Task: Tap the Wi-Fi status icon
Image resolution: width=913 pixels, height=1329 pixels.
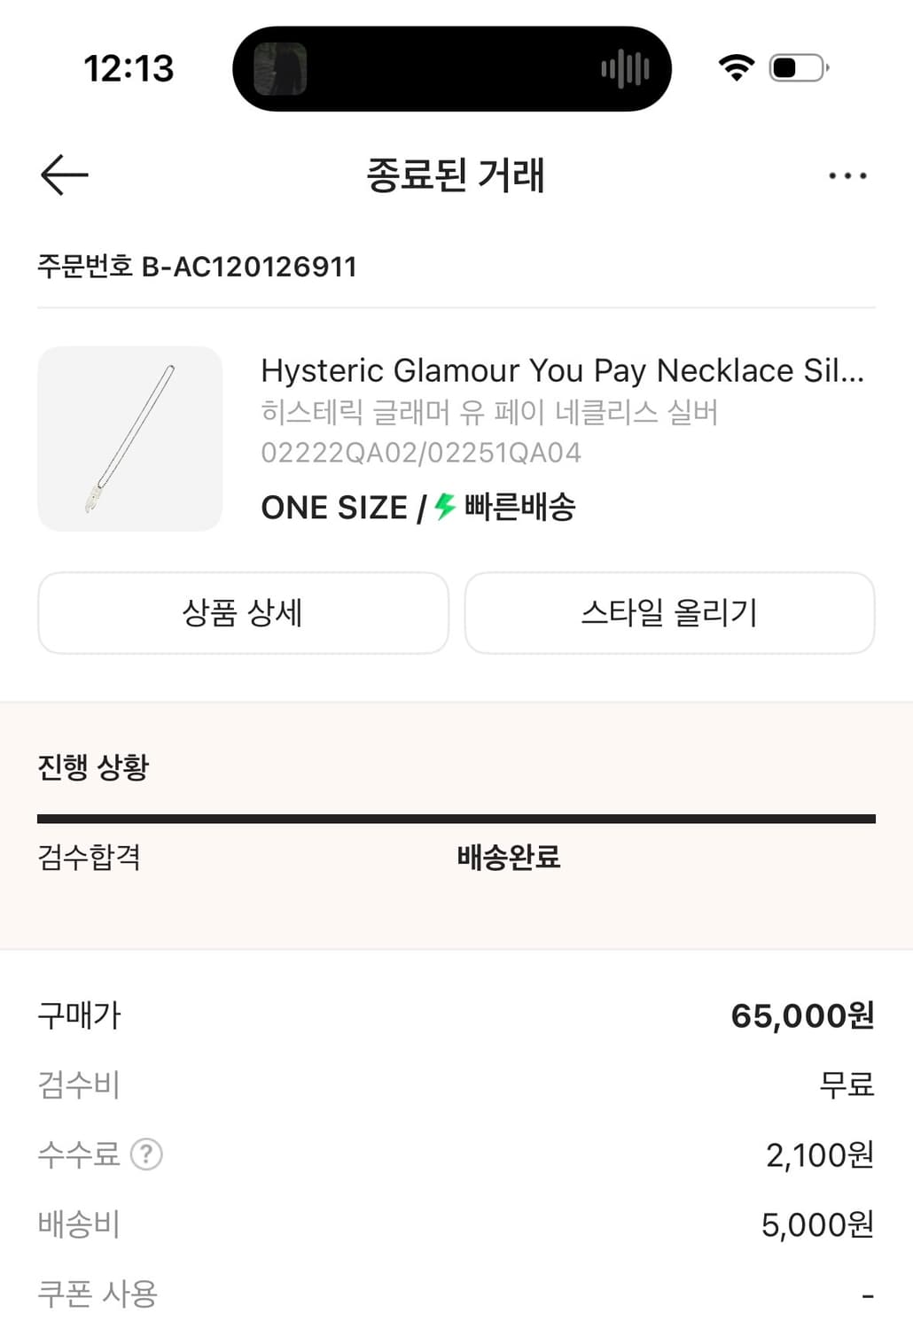Action: pyautogui.click(x=736, y=68)
